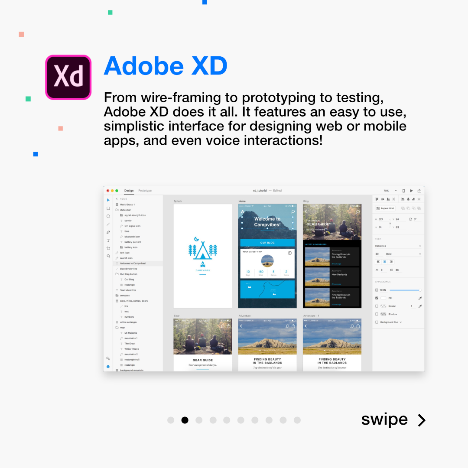Click the Repeat Grid button
This screenshot has width=468, height=468.
pyautogui.click(x=385, y=208)
